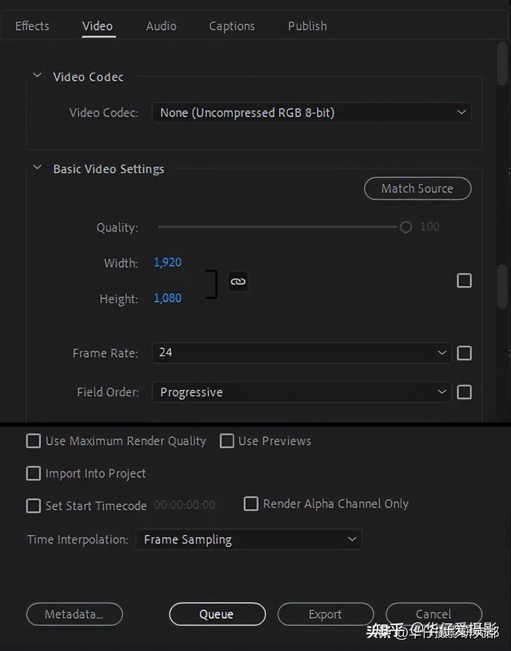The image size is (511, 651).
Task: Cancel the export dialog
Action: coord(434,614)
